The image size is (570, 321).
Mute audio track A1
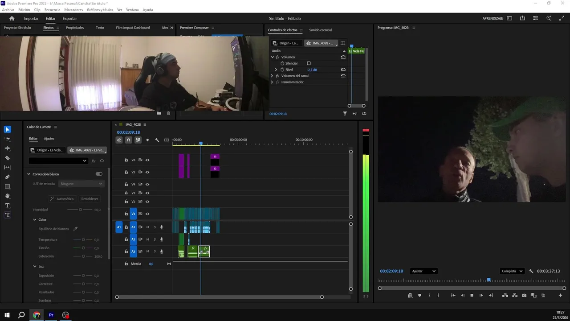coord(148,227)
